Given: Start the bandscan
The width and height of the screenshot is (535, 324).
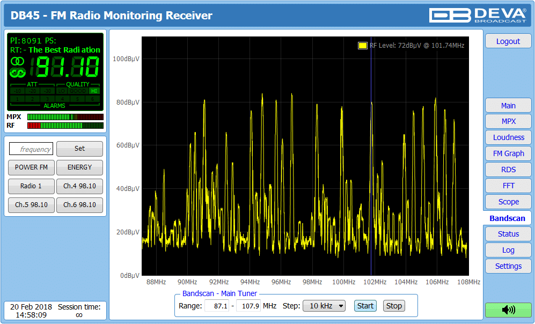Looking at the screenshot, I should point(365,306).
